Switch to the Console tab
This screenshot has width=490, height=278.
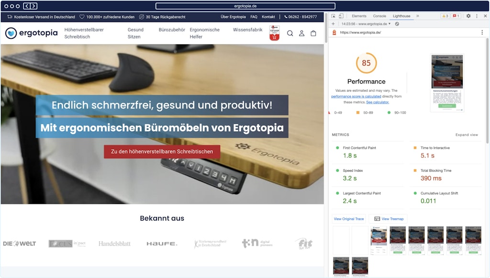pyautogui.click(x=379, y=16)
